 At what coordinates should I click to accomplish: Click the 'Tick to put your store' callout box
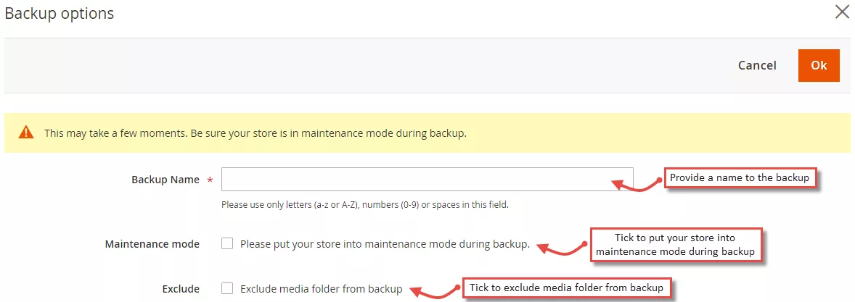point(676,245)
